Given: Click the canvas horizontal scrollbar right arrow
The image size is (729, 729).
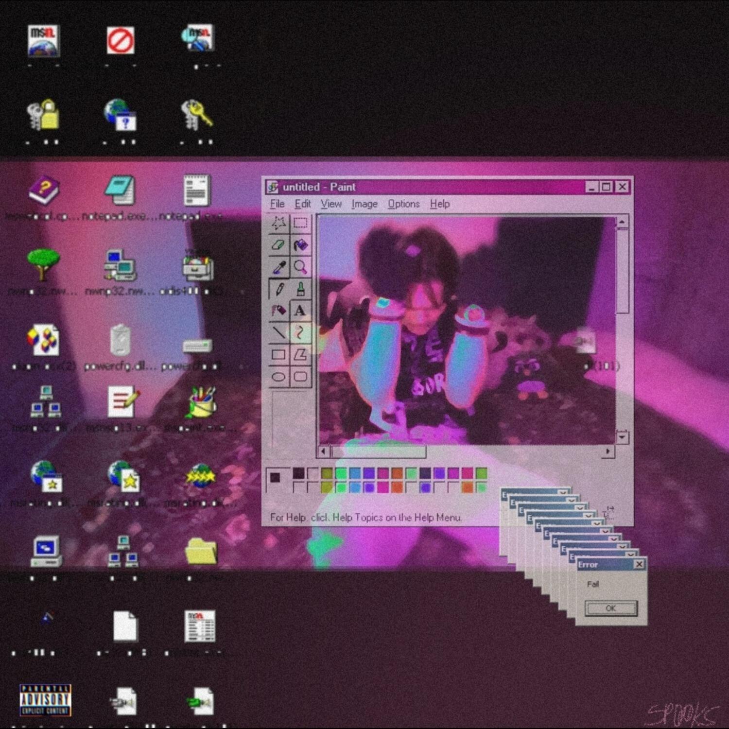Looking at the screenshot, I should coord(607,451).
